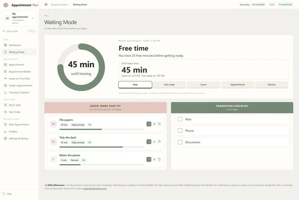
Task: Open Appointments page in sidebar
Action: pos(19,65)
